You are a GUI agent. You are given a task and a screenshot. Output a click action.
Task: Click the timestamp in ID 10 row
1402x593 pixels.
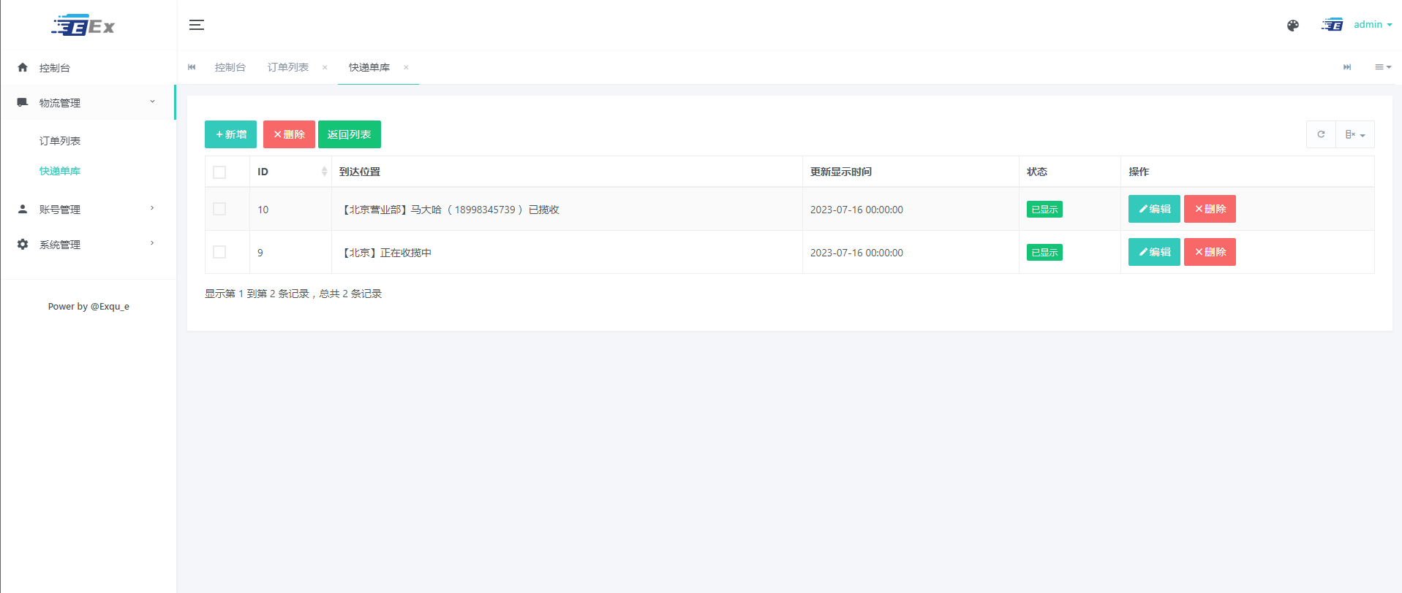856,210
